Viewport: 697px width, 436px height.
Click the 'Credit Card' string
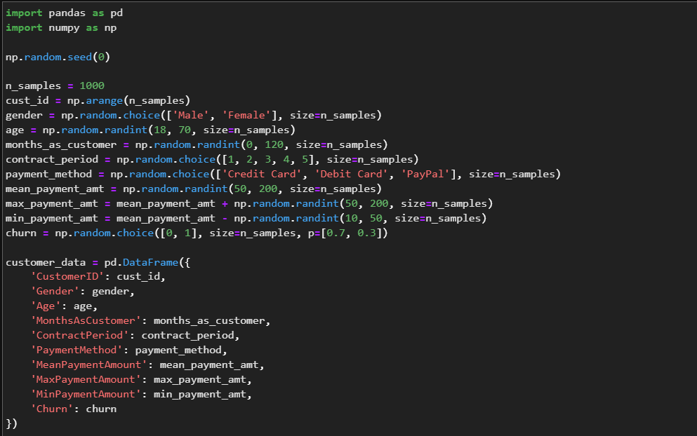click(261, 174)
